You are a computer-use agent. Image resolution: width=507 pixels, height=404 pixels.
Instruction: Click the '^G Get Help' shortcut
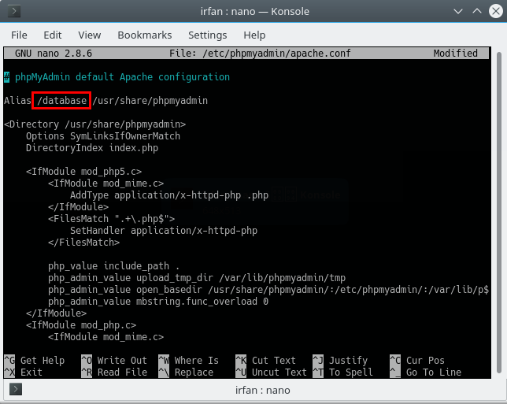click(35, 361)
